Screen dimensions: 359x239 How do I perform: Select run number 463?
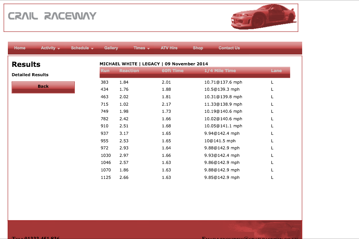tap(104, 97)
